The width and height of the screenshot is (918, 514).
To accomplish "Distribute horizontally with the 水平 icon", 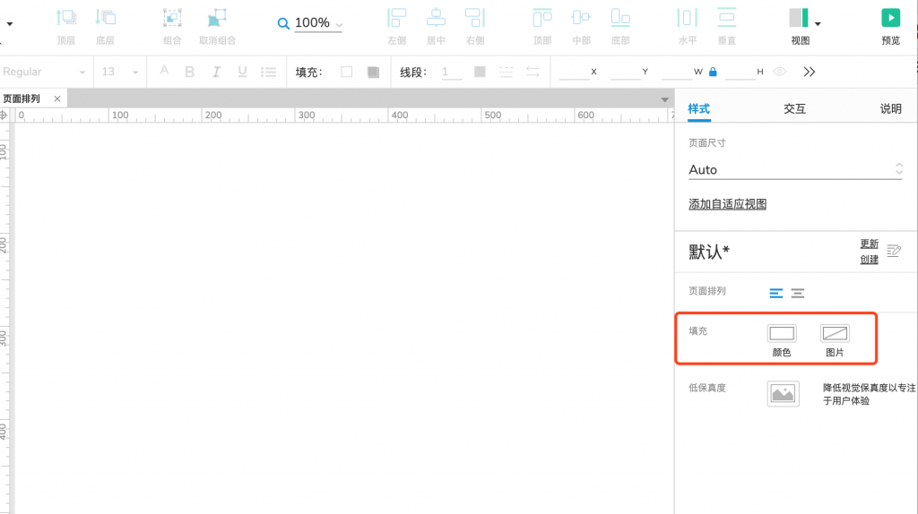I will click(x=687, y=18).
